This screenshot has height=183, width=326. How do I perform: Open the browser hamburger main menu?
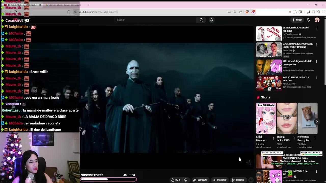(x=323, y=12)
